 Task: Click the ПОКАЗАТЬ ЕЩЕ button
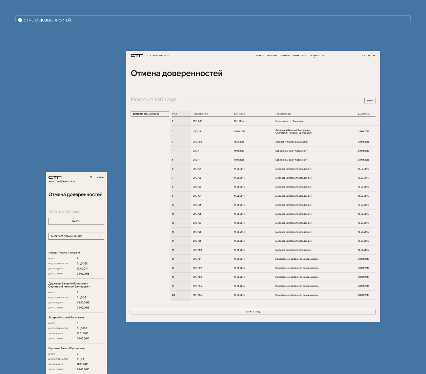pos(253,312)
